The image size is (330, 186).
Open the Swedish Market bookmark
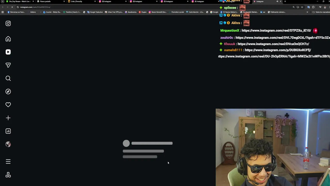249,12
